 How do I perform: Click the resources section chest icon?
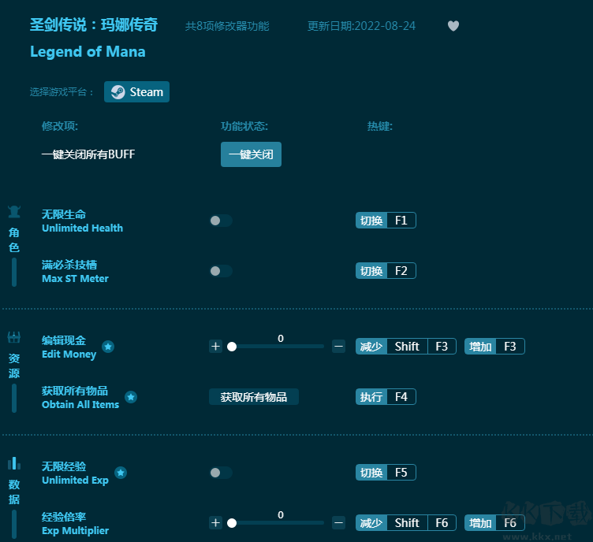(x=14, y=337)
